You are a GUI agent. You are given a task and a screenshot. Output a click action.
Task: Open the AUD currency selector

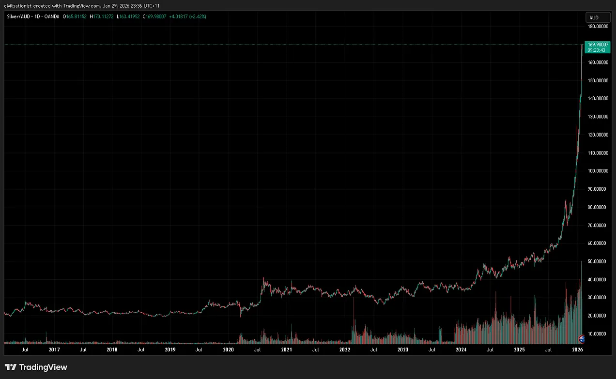coord(598,17)
